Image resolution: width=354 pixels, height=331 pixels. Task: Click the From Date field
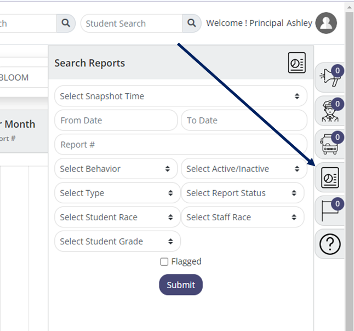click(x=116, y=121)
